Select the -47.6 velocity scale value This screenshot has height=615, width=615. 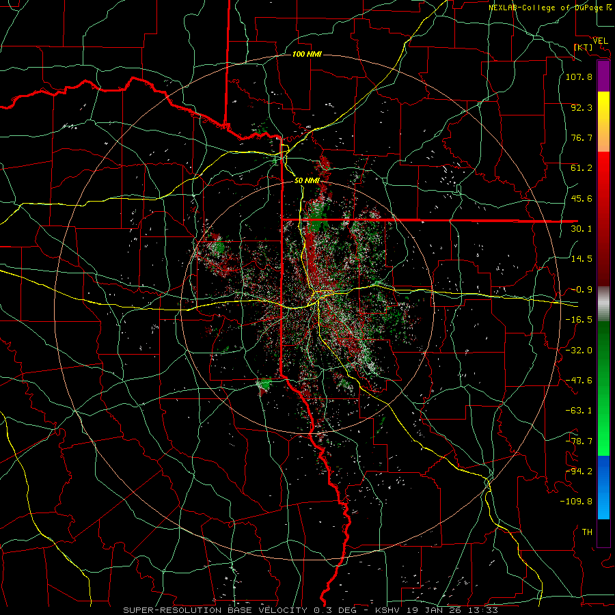[x=579, y=381]
